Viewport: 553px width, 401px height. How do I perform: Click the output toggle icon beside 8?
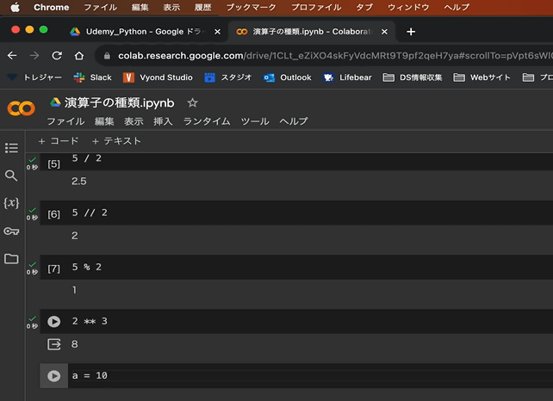[54, 344]
